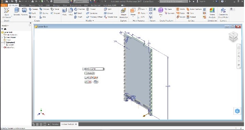Close the Locker Back document tab

point(76,124)
